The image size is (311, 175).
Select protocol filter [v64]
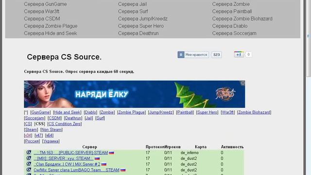click(x=49, y=135)
